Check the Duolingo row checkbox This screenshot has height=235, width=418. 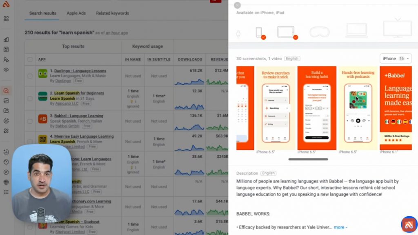pos(30,76)
